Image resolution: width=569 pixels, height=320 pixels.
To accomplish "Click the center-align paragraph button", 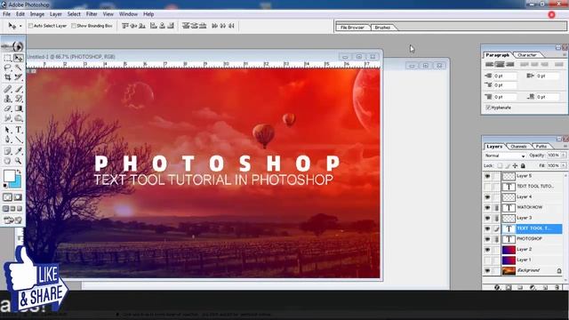I will pos(500,64).
